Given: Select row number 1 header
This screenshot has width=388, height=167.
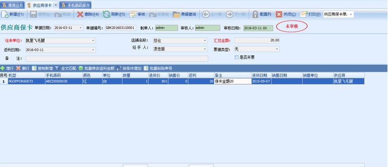Looking at the screenshot, I should pos(4,81).
